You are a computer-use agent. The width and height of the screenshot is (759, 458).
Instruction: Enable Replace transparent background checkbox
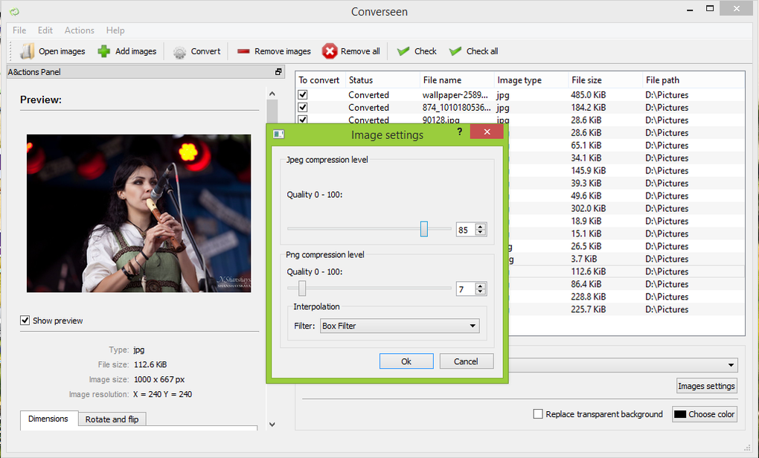point(538,414)
